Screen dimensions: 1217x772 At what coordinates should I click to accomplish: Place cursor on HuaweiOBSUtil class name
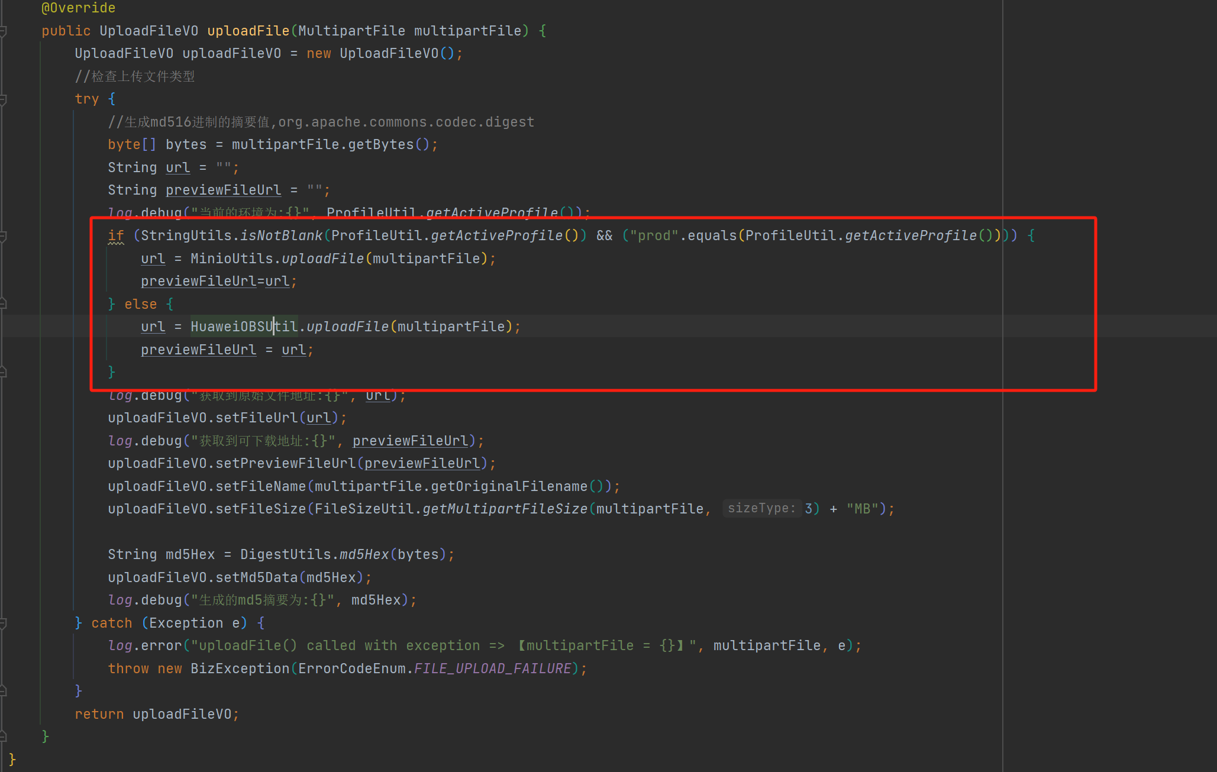click(x=244, y=327)
